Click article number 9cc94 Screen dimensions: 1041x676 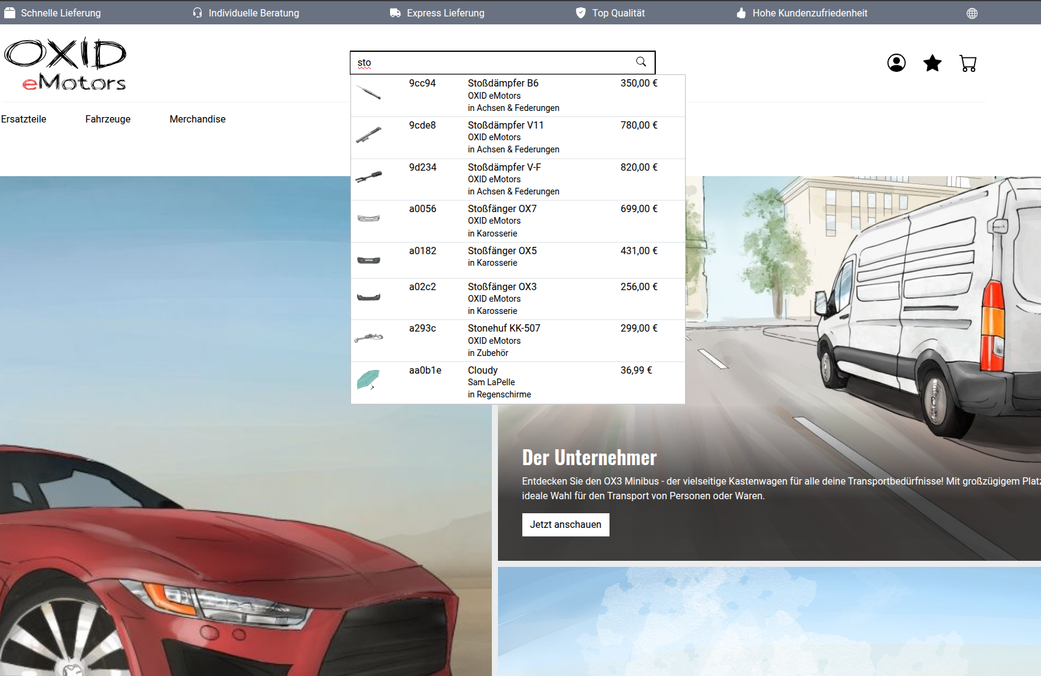pyautogui.click(x=422, y=84)
